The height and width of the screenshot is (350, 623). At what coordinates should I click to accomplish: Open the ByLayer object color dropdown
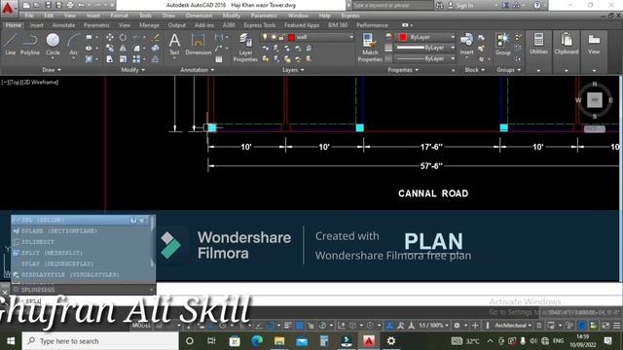(426, 37)
